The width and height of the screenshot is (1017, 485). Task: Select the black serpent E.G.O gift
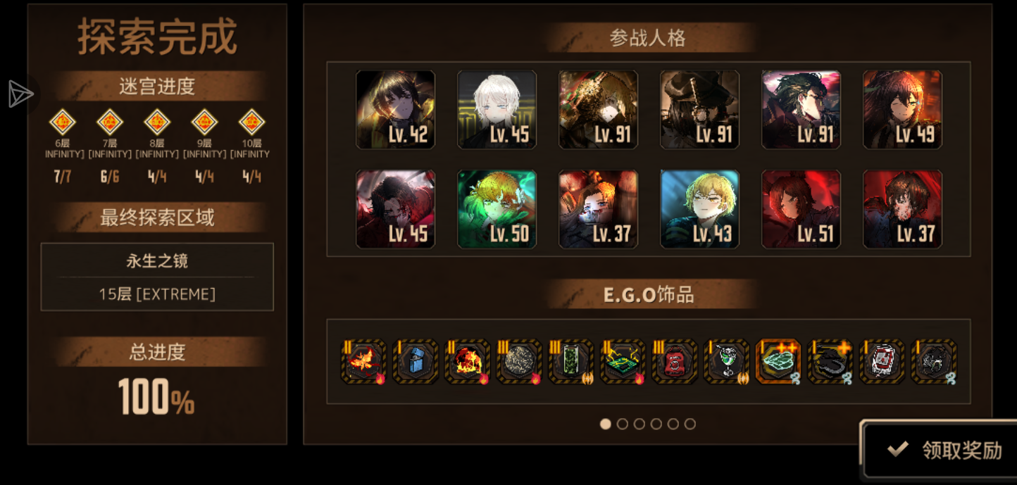coord(830,362)
